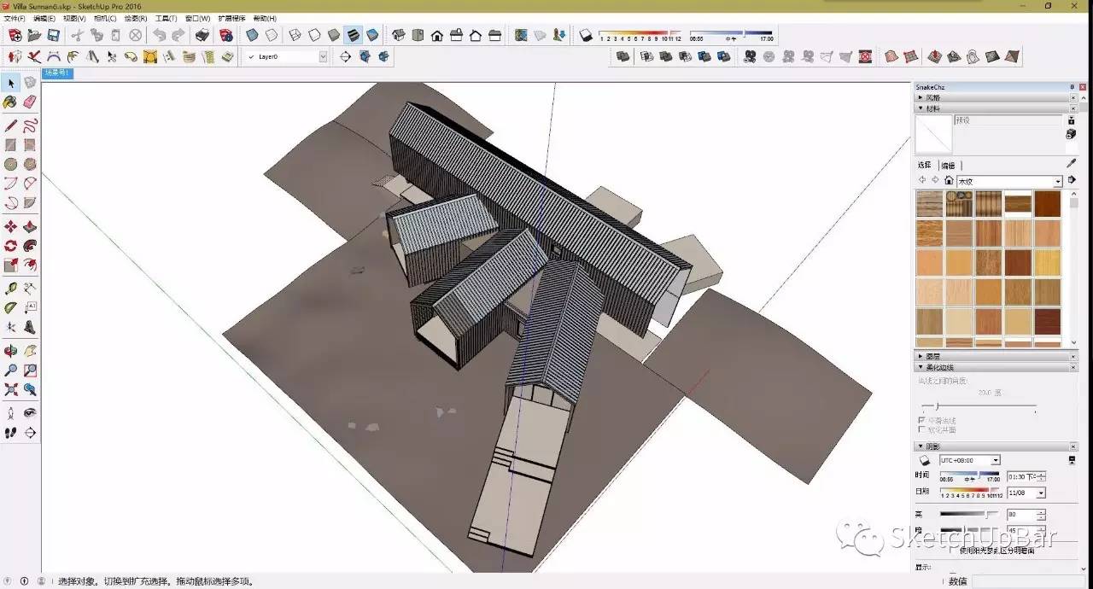Click the Undo arrow icon
1093x589 pixels.
coord(159,36)
